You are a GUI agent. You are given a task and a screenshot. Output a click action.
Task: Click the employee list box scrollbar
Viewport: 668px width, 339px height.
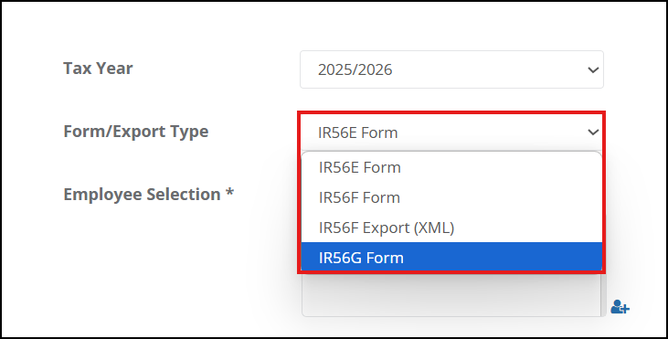coord(603,295)
